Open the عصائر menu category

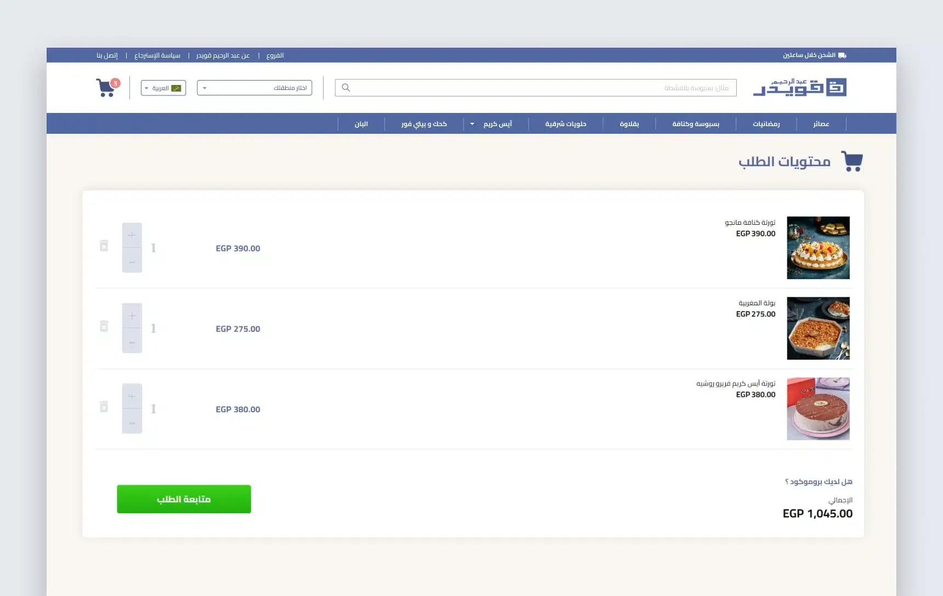point(821,124)
